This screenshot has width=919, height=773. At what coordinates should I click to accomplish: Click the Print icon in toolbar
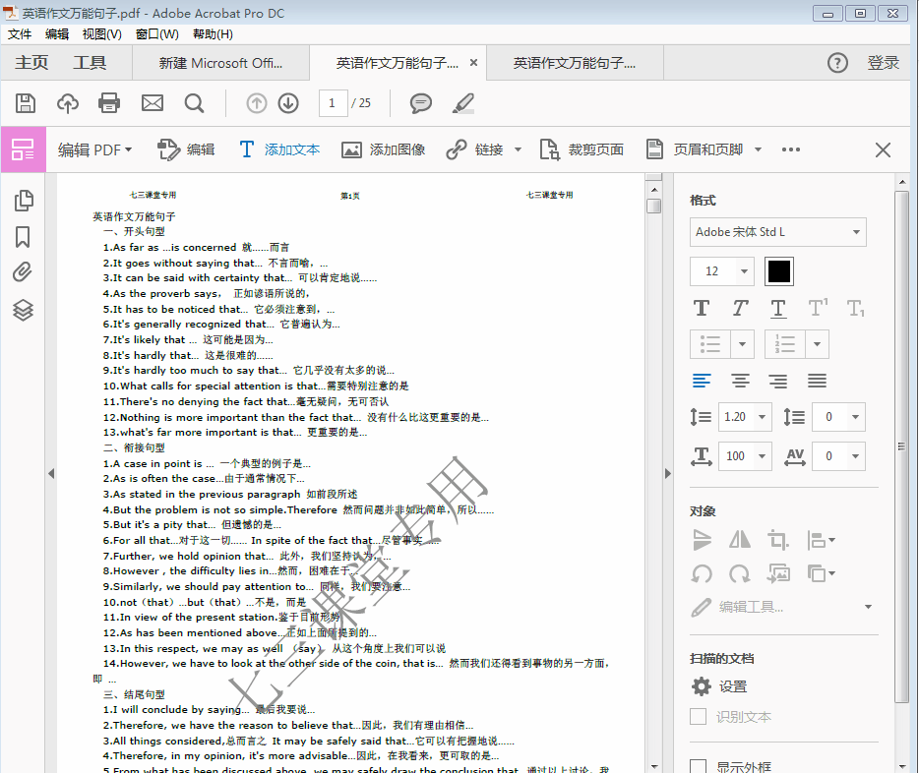coord(109,103)
